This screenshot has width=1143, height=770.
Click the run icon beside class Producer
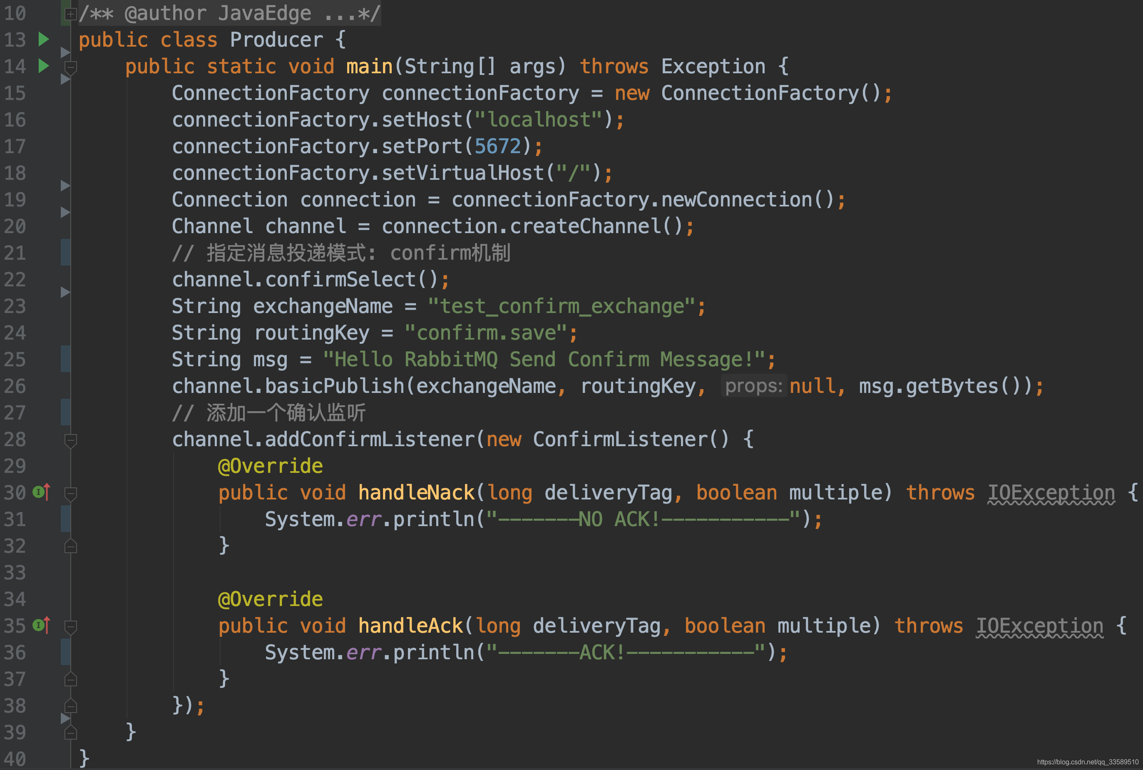(x=44, y=39)
